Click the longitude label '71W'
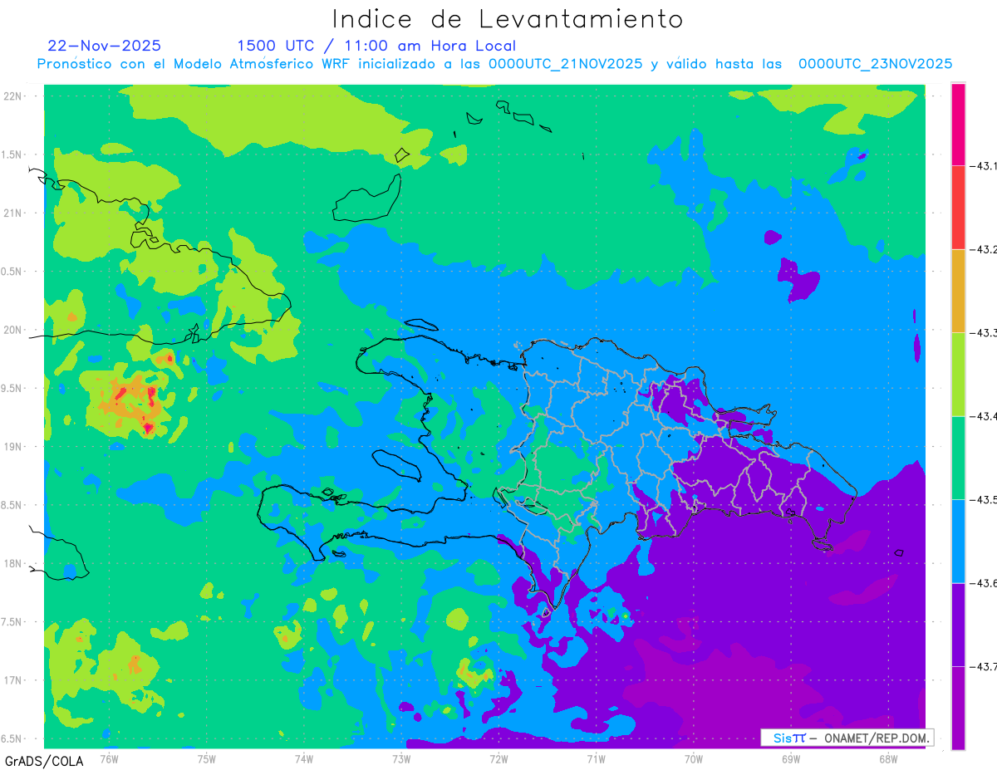The height and width of the screenshot is (770, 997). pos(596,758)
